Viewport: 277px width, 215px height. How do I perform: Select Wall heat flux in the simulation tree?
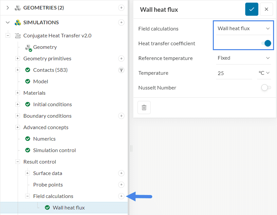click(x=68, y=207)
